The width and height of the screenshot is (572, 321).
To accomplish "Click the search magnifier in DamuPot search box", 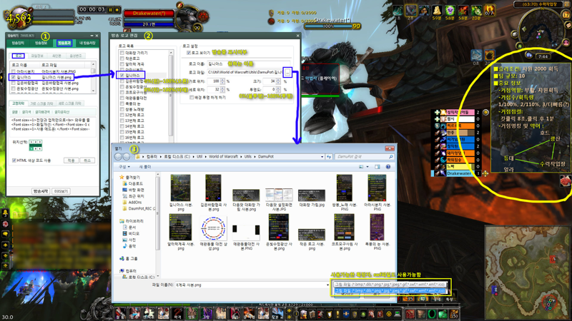I will pyautogui.click(x=390, y=156).
